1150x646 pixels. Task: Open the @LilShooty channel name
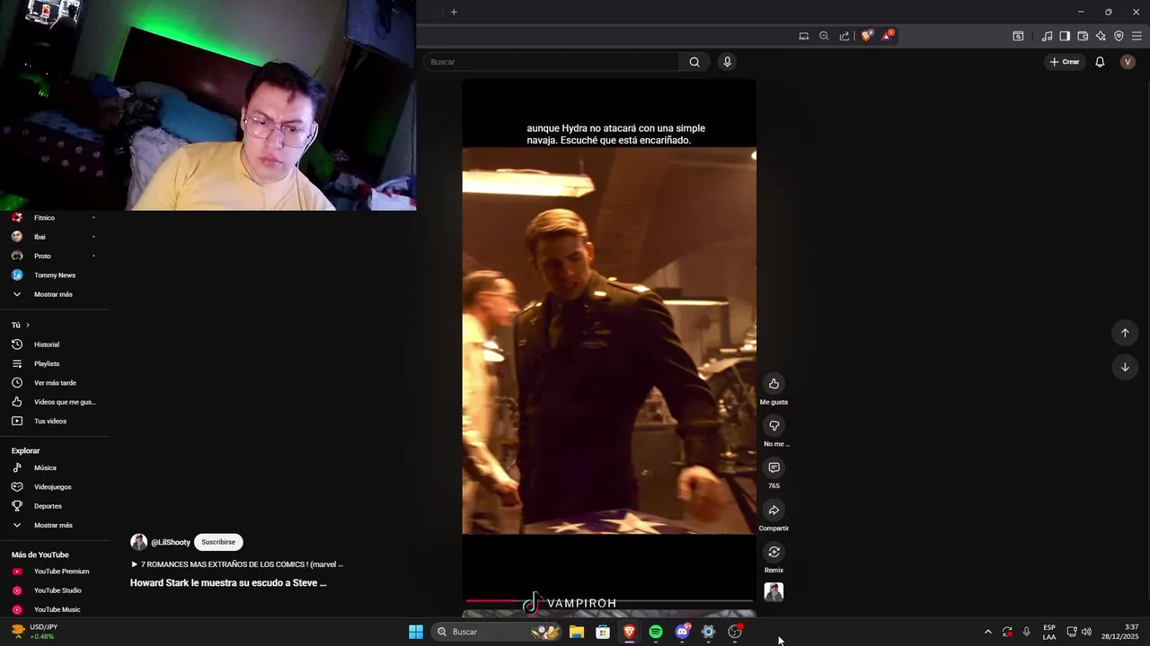(171, 542)
